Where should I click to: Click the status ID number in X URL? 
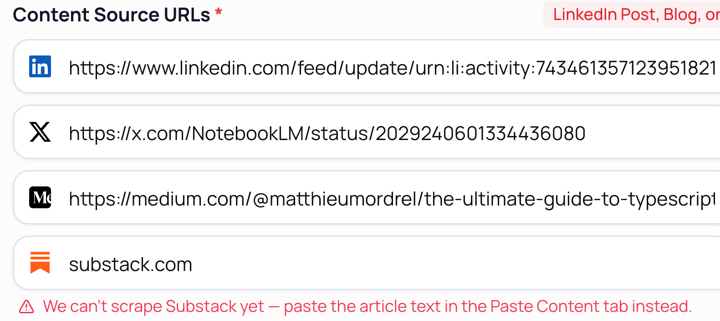pos(480,134)
